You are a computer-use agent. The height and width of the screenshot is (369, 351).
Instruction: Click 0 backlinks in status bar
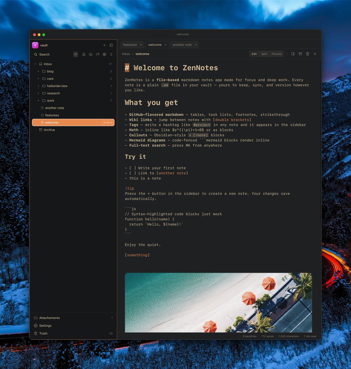(x=249, y=336)
